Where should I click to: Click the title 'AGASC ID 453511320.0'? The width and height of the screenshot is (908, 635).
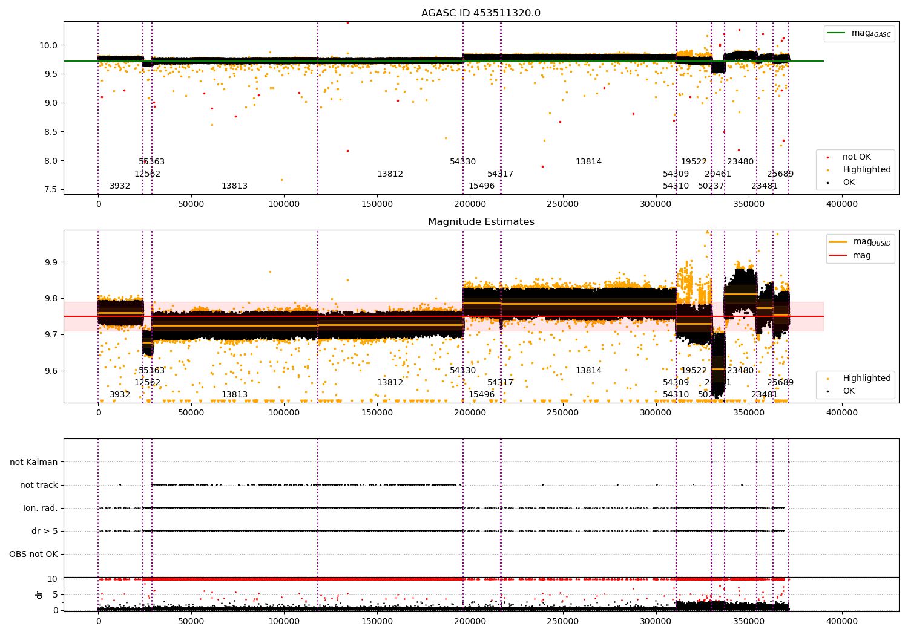[x=481, y=13]
